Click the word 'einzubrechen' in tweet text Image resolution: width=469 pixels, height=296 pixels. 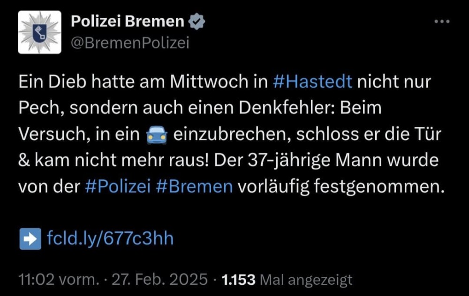tap(232, 134)
